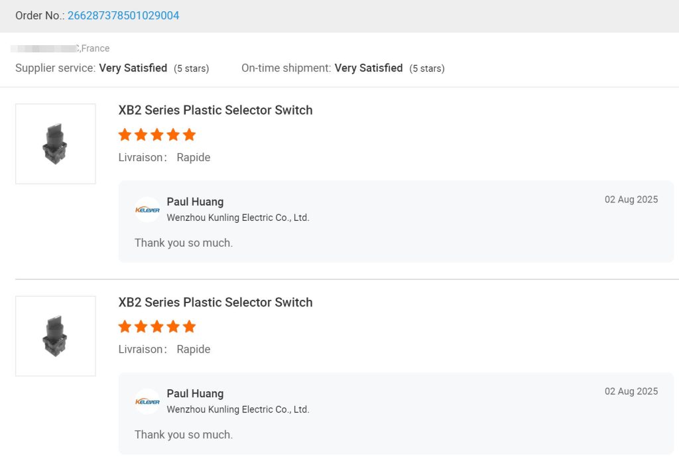
Task: Click first star of first review rating
Action: [125, 135]
